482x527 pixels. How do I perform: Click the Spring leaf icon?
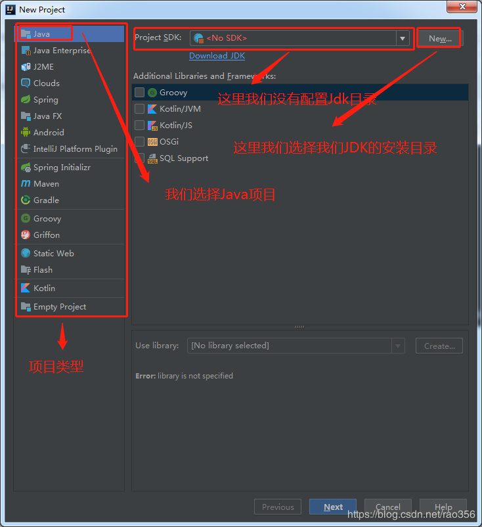point(26,99)
